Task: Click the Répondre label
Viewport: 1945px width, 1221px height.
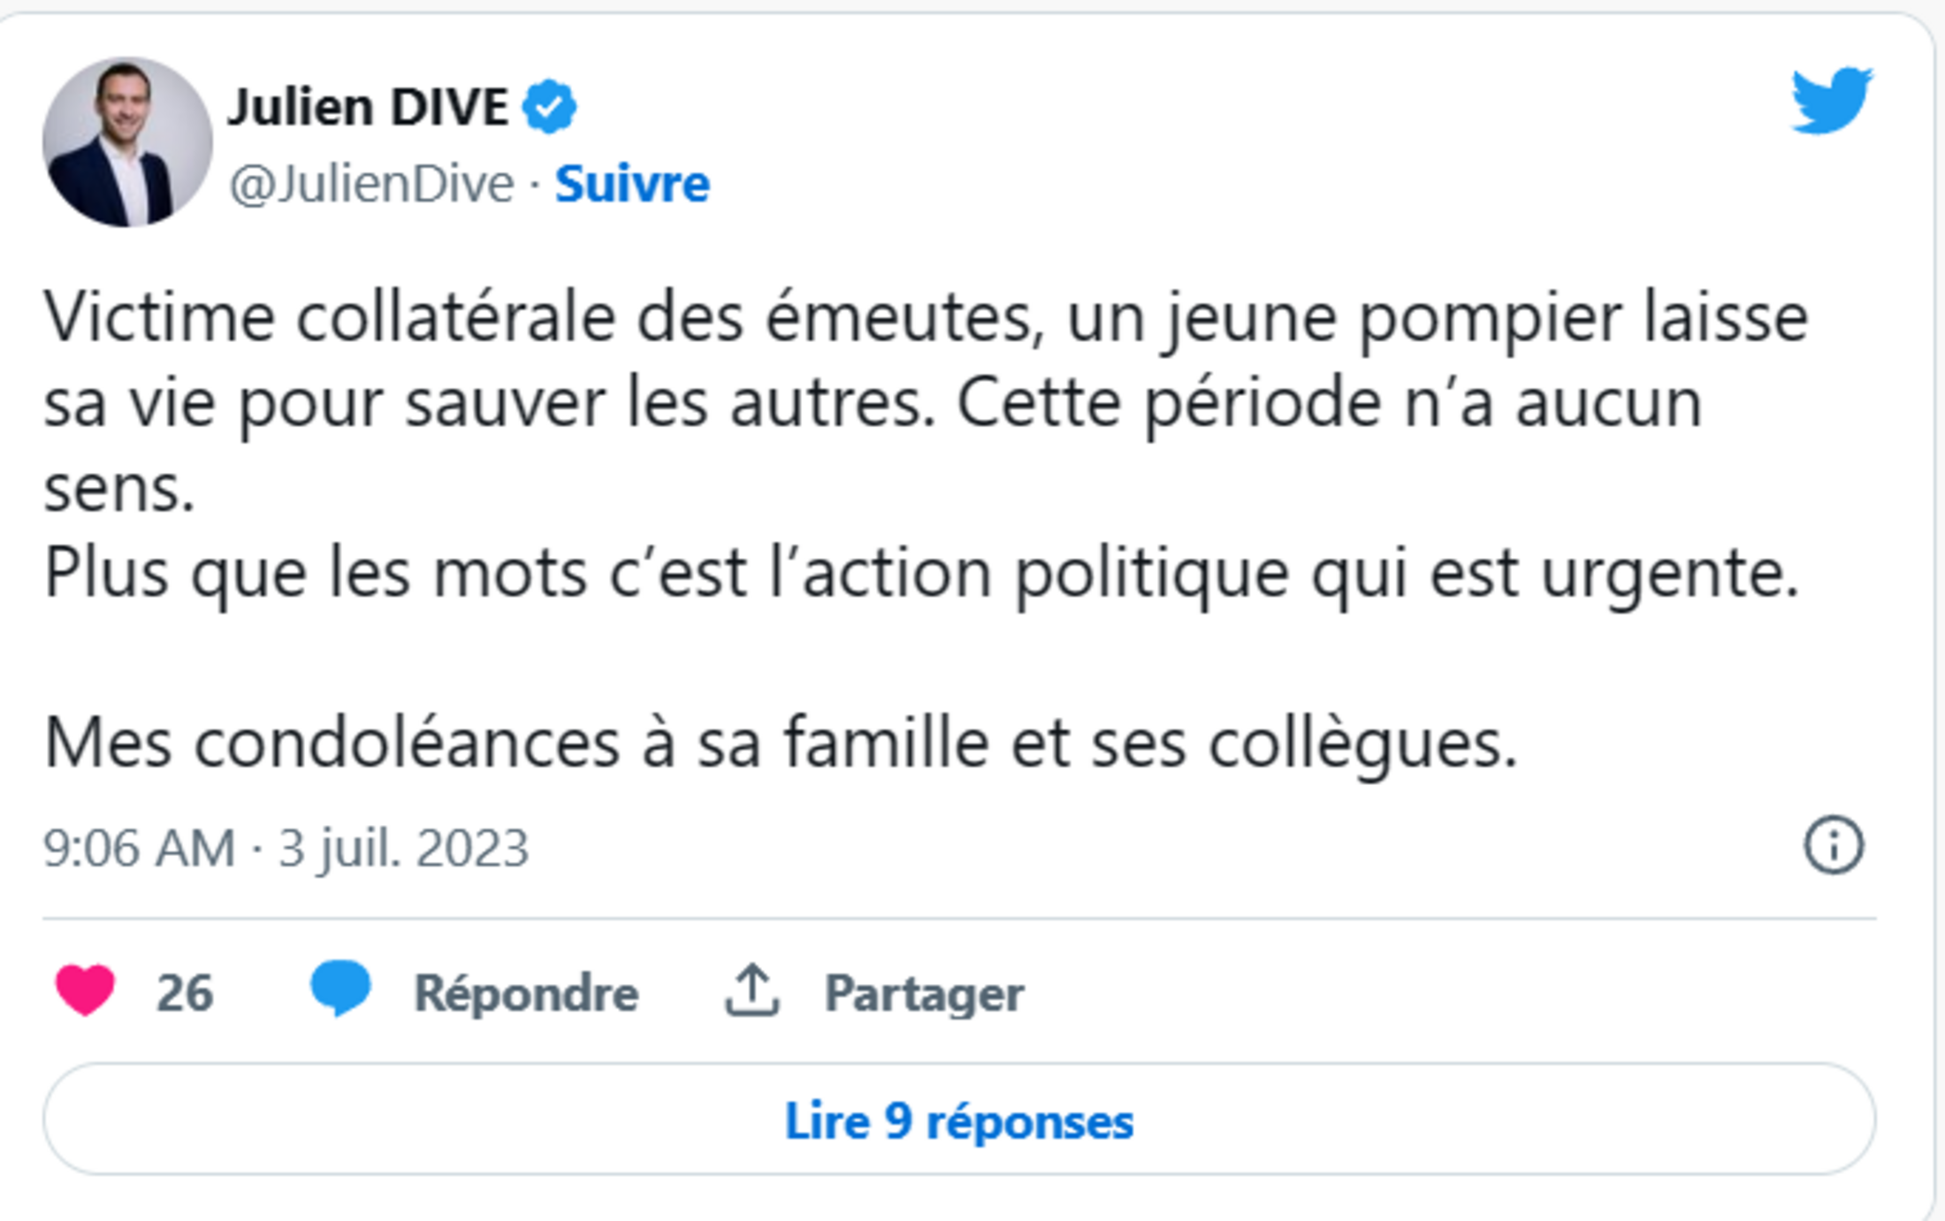Action: pos(526,993)
